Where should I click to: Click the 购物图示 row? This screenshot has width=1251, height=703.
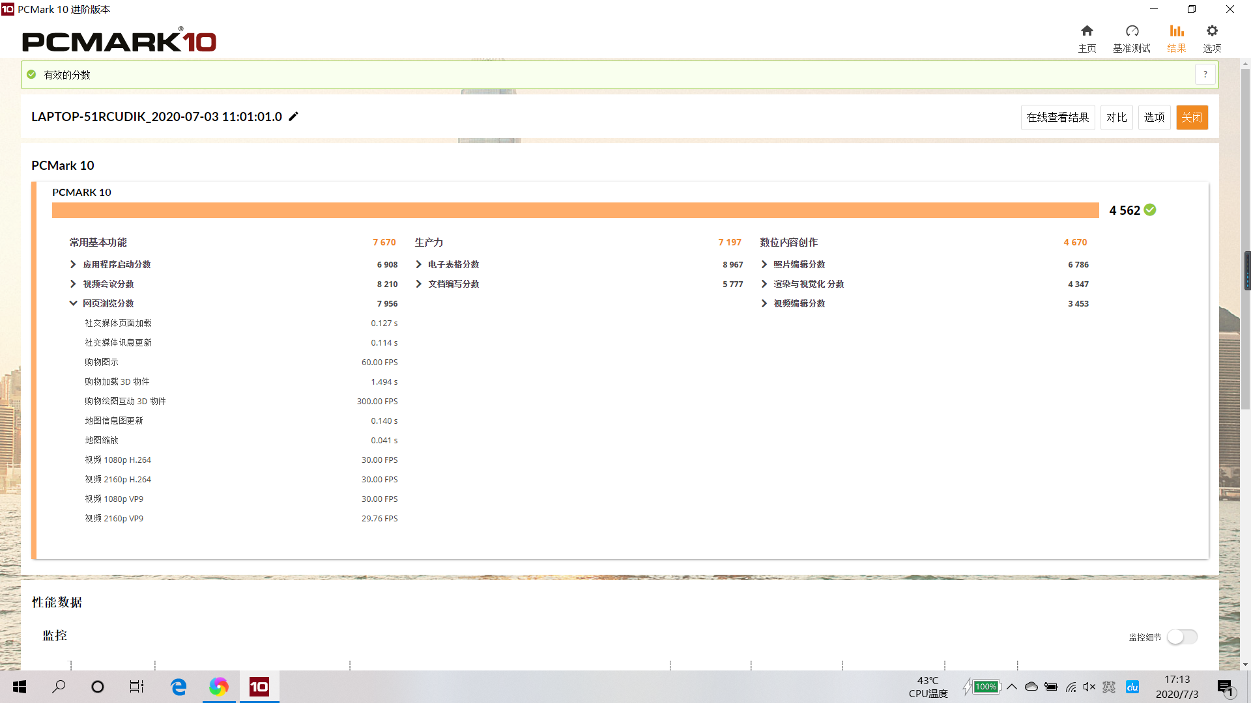[x=241, y=362]
